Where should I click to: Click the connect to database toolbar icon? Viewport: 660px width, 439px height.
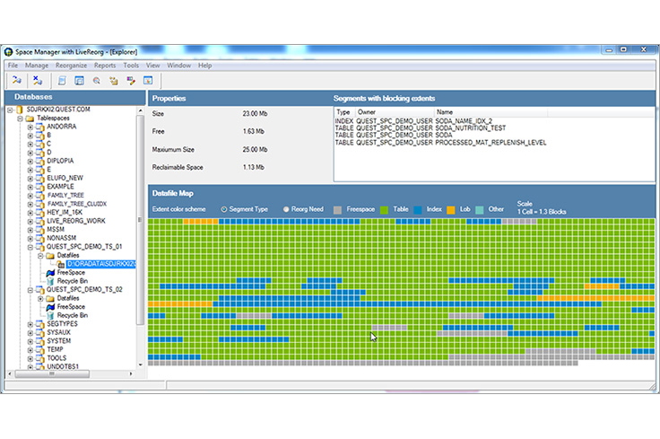[16, 80]
